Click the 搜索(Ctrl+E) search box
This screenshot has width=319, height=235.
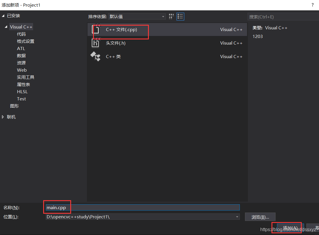click(x=283, y=17)
